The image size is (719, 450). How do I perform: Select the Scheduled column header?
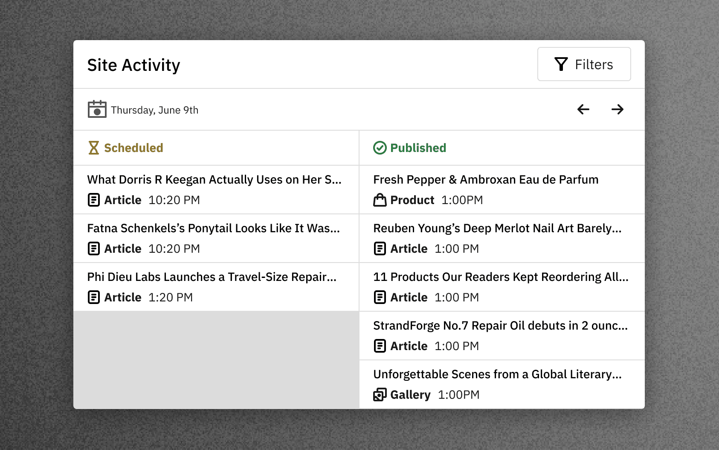click(216, 148)
